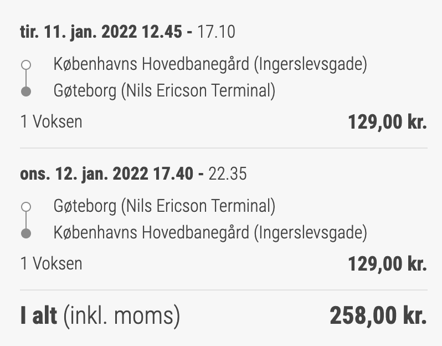Screen dimensions: 442x346
Task: Click the first trip's 129,00 kr. price
Action: coord(388,122)
